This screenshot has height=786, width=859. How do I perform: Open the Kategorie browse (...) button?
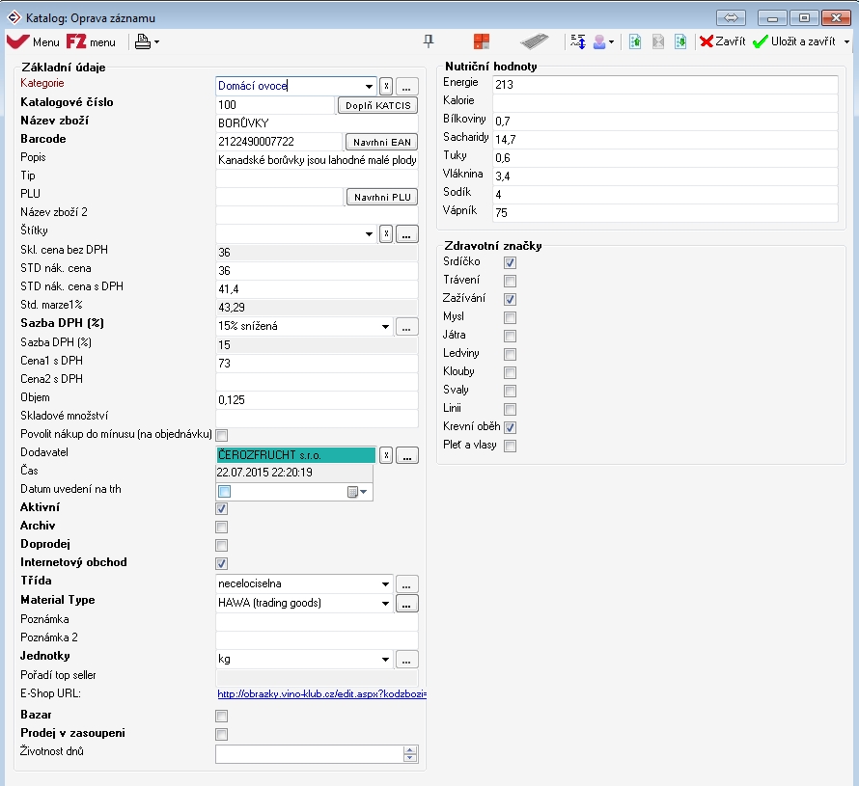click(406, 86)
